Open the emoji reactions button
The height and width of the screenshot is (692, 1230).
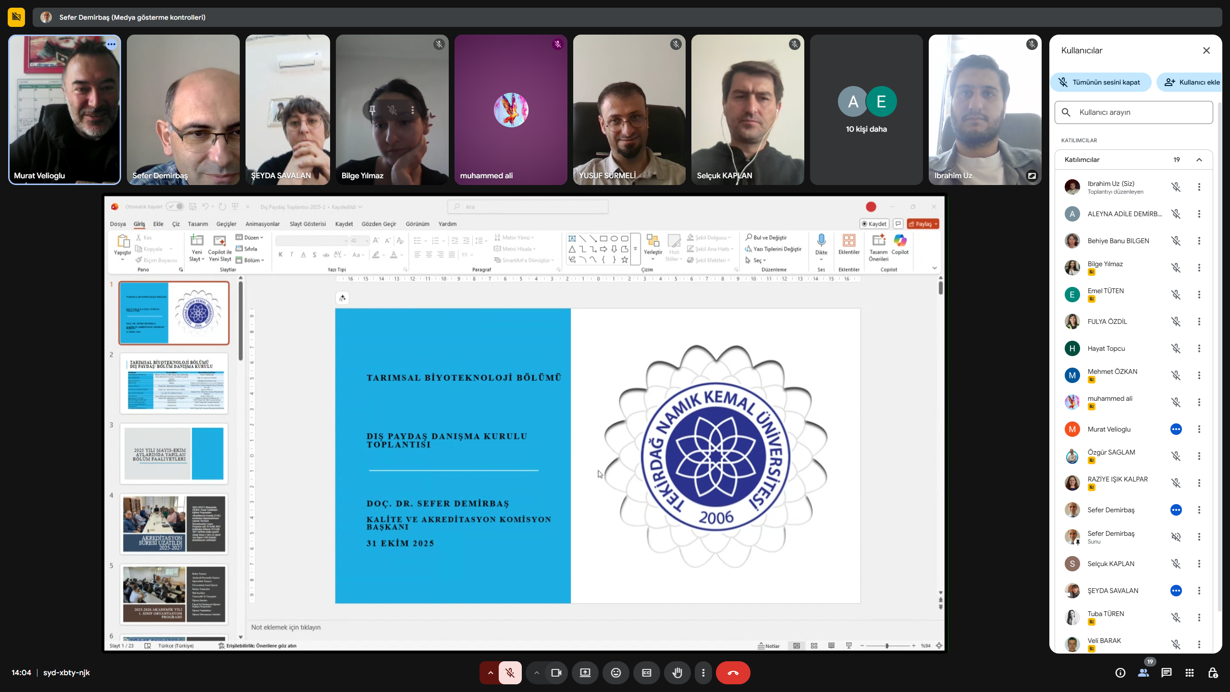[616, 673]
